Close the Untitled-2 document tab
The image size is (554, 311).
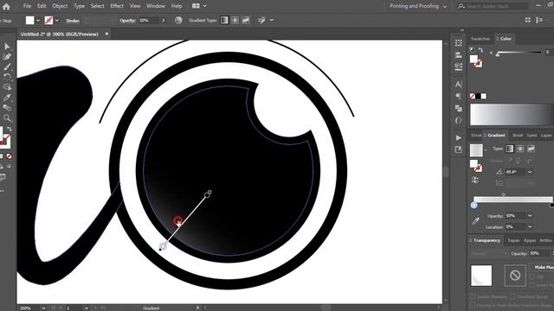(106, 34)
